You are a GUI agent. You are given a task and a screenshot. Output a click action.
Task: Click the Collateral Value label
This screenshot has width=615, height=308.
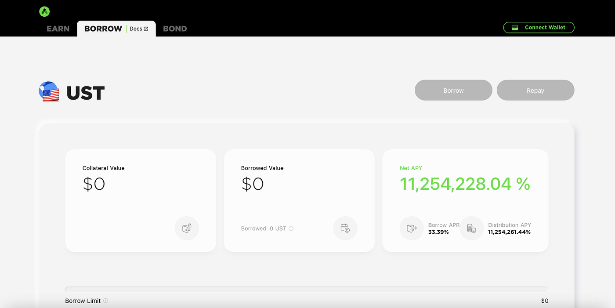point(104,168)
